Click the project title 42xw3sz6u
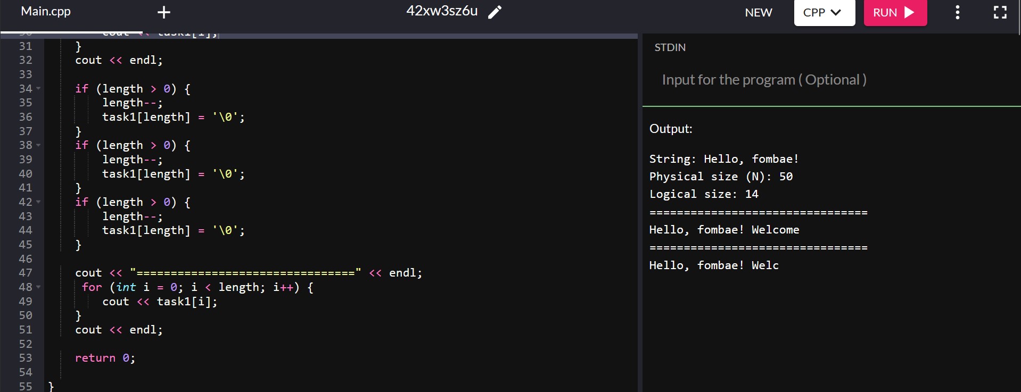The width and height of the screenshot is (1021, 392). click(442, 11)
